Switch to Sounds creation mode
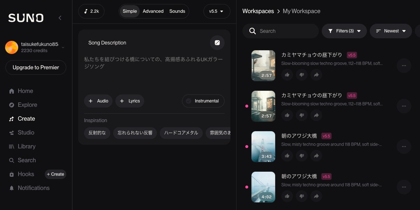Image resolution: width=420 pixels, height=210 pixels. click(x=177, y=11)
